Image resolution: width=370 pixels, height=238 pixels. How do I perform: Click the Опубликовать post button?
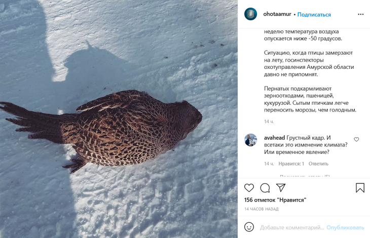coord(345,227)
